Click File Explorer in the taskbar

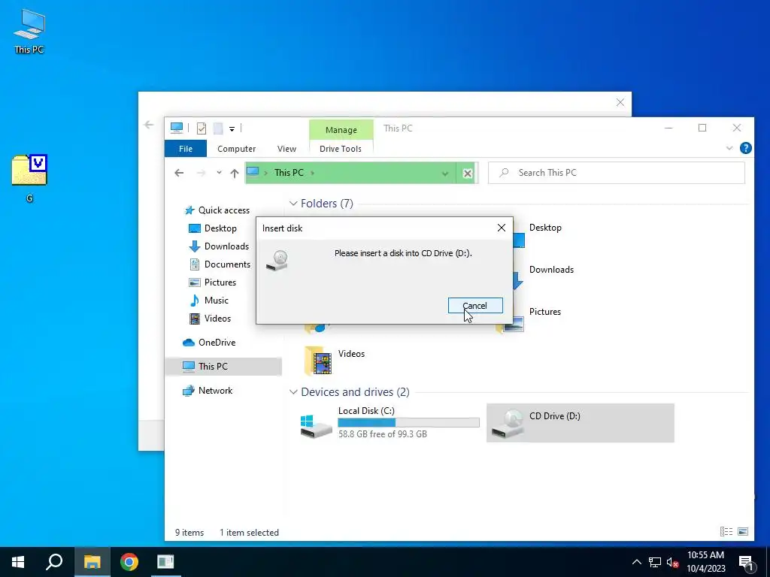pyautogui.click(x=92, y=562)
